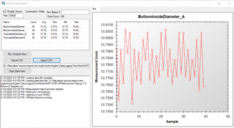Toggle the Enable Server checkbox
The height and width of the screenshot is (128, 234).
[x=5, y=11]
